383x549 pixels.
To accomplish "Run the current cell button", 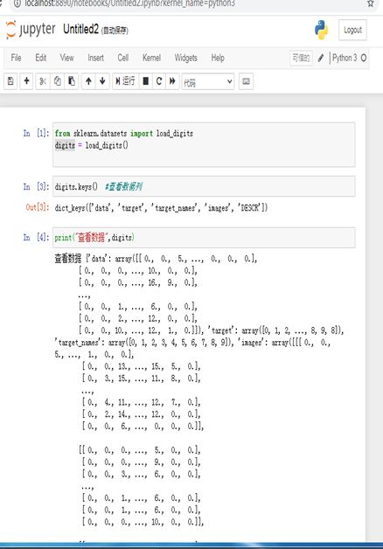I will [x=125, y=81].
